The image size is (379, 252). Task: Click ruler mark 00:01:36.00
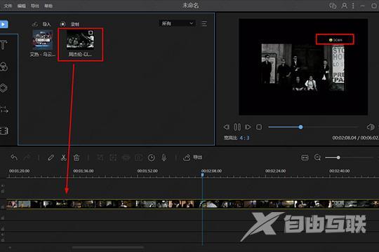tap(84, 171)
